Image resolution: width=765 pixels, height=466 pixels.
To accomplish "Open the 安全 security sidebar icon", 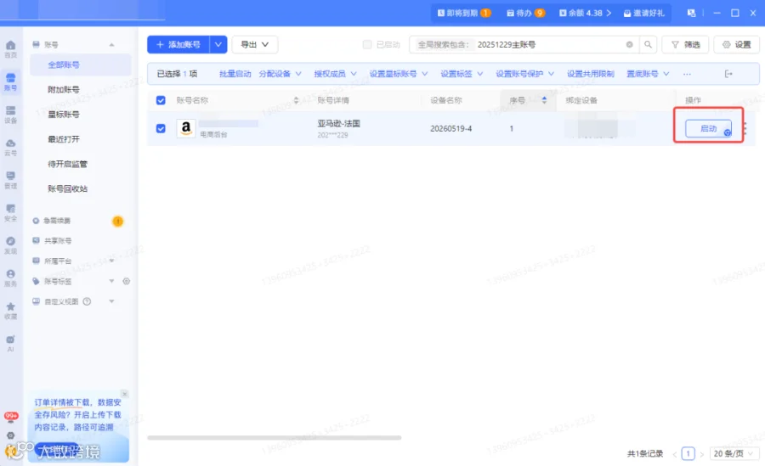I will pos(11,212).
